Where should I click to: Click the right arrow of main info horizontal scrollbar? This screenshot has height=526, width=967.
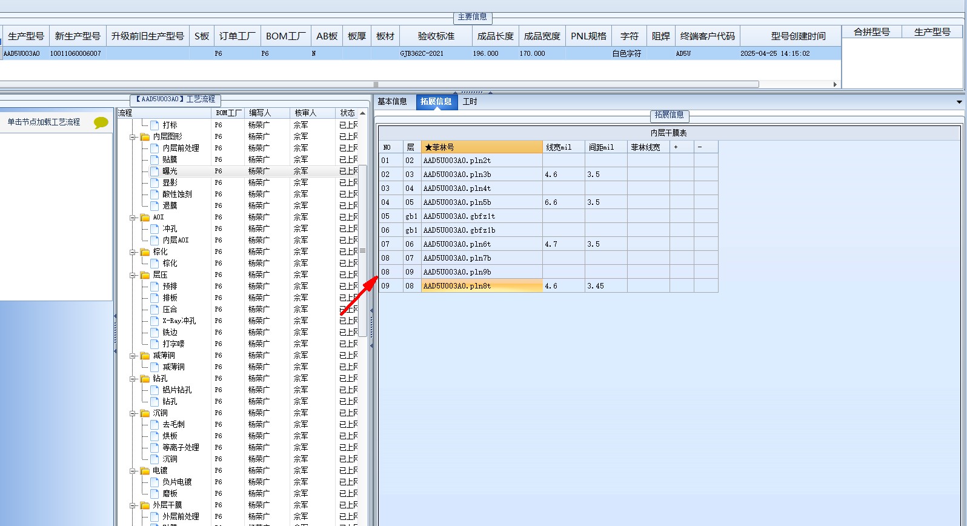point(835,84)
